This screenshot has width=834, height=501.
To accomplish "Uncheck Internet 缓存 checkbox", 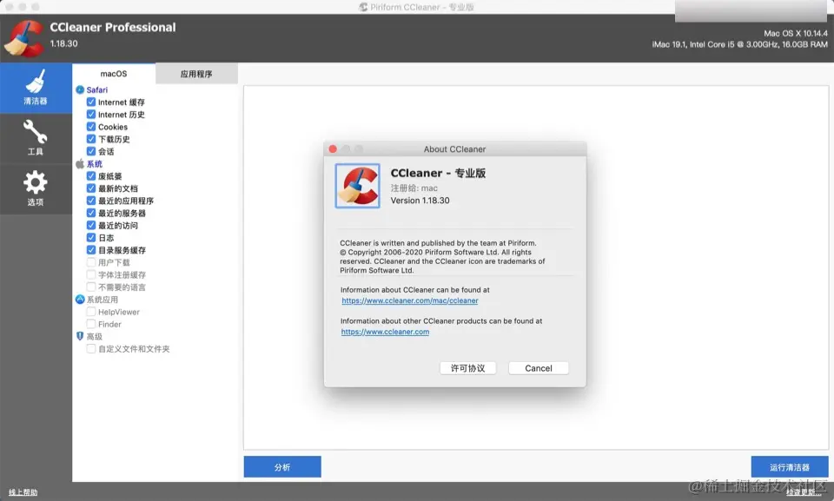I will tap(91, 102).
